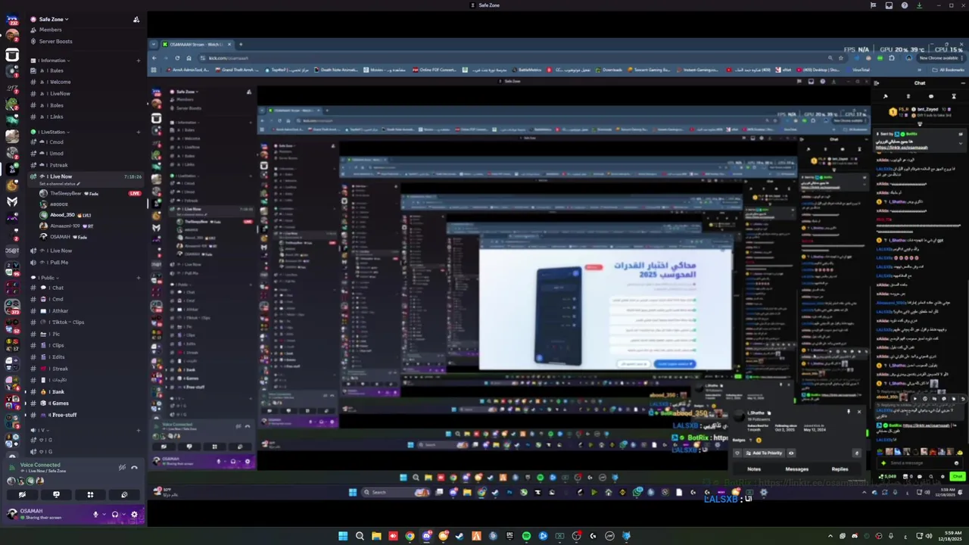Open headphones output options chevron
The height and width of the screenshot is (545, 969).
123,515
